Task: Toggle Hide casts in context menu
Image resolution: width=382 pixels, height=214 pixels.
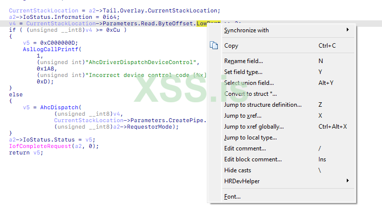Action: (x=238, y=170)
